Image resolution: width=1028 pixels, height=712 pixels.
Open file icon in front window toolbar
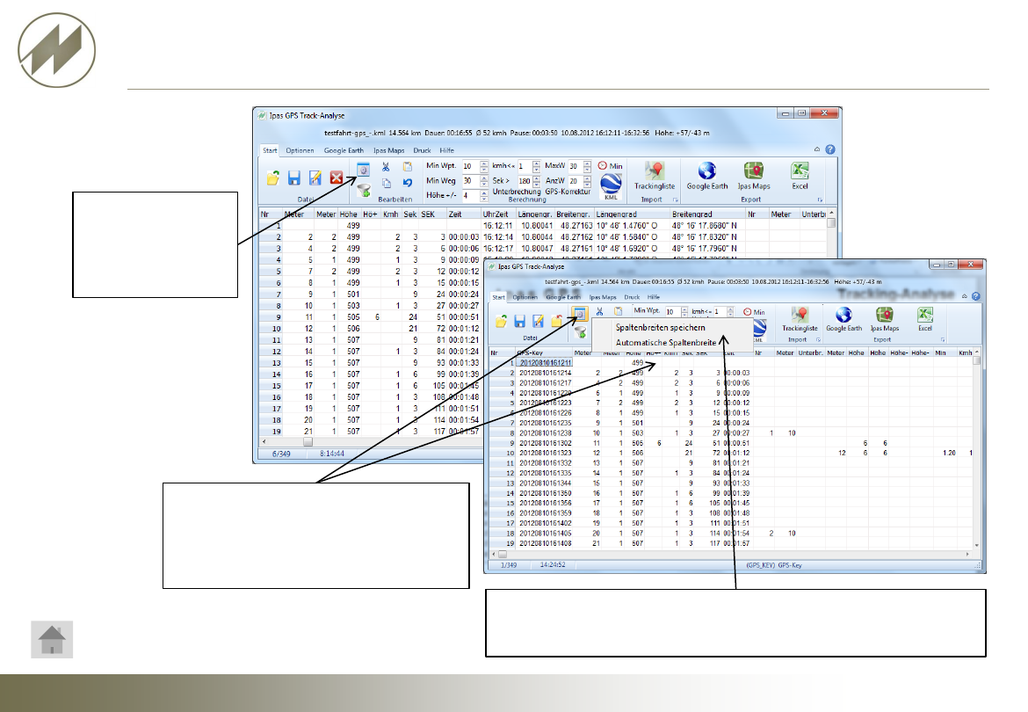point(502,321)
